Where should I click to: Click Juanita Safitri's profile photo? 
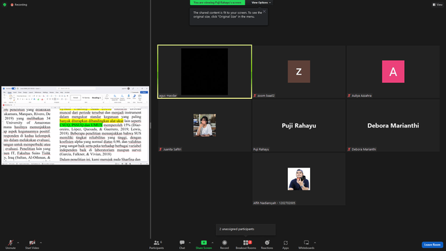[x=204, y=125]
